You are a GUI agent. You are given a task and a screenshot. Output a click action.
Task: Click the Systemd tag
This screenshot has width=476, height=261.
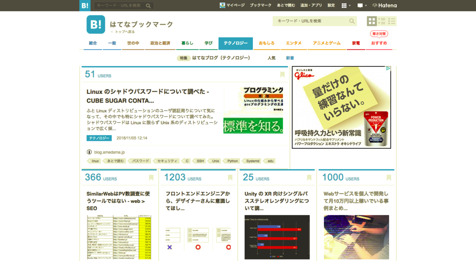[x=252, y=161]
